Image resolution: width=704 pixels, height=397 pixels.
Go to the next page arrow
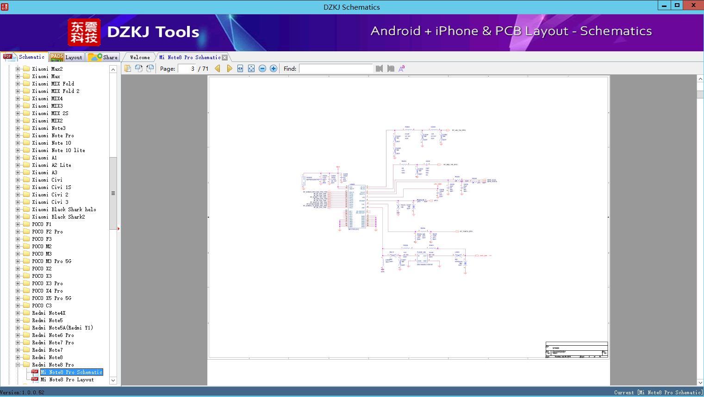(229, 68)
